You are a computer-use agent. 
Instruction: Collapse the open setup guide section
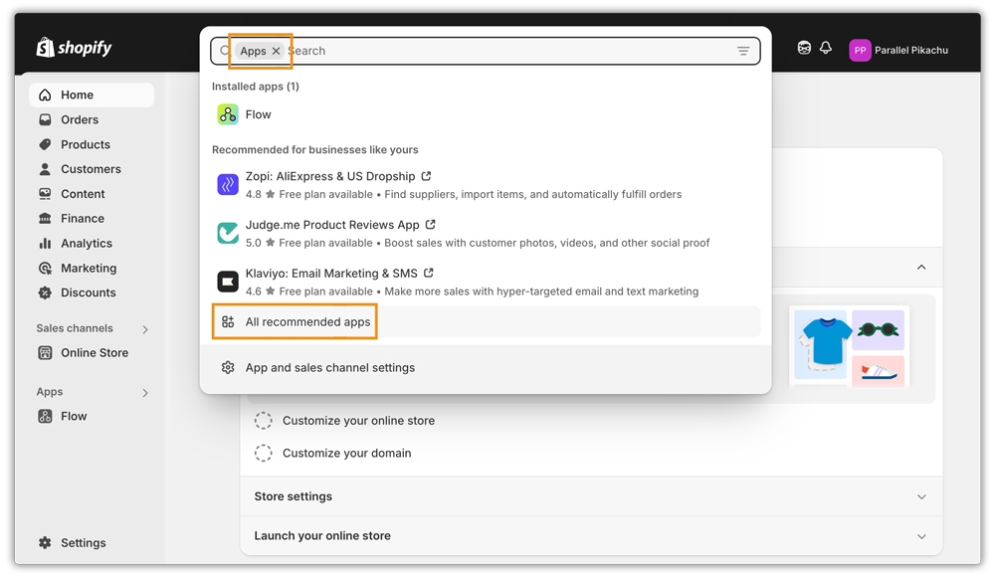click(921, 267)
